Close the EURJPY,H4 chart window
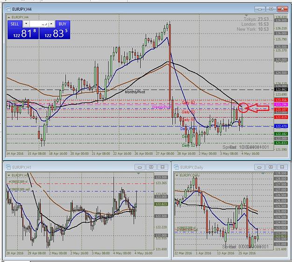This screenshot has width=292, height=262. point(283,9)
